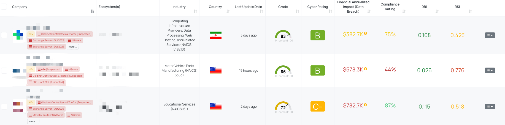The image size is (505, 125).
Task: Click info icon beside $382.7K
Action: coord(366,34)
